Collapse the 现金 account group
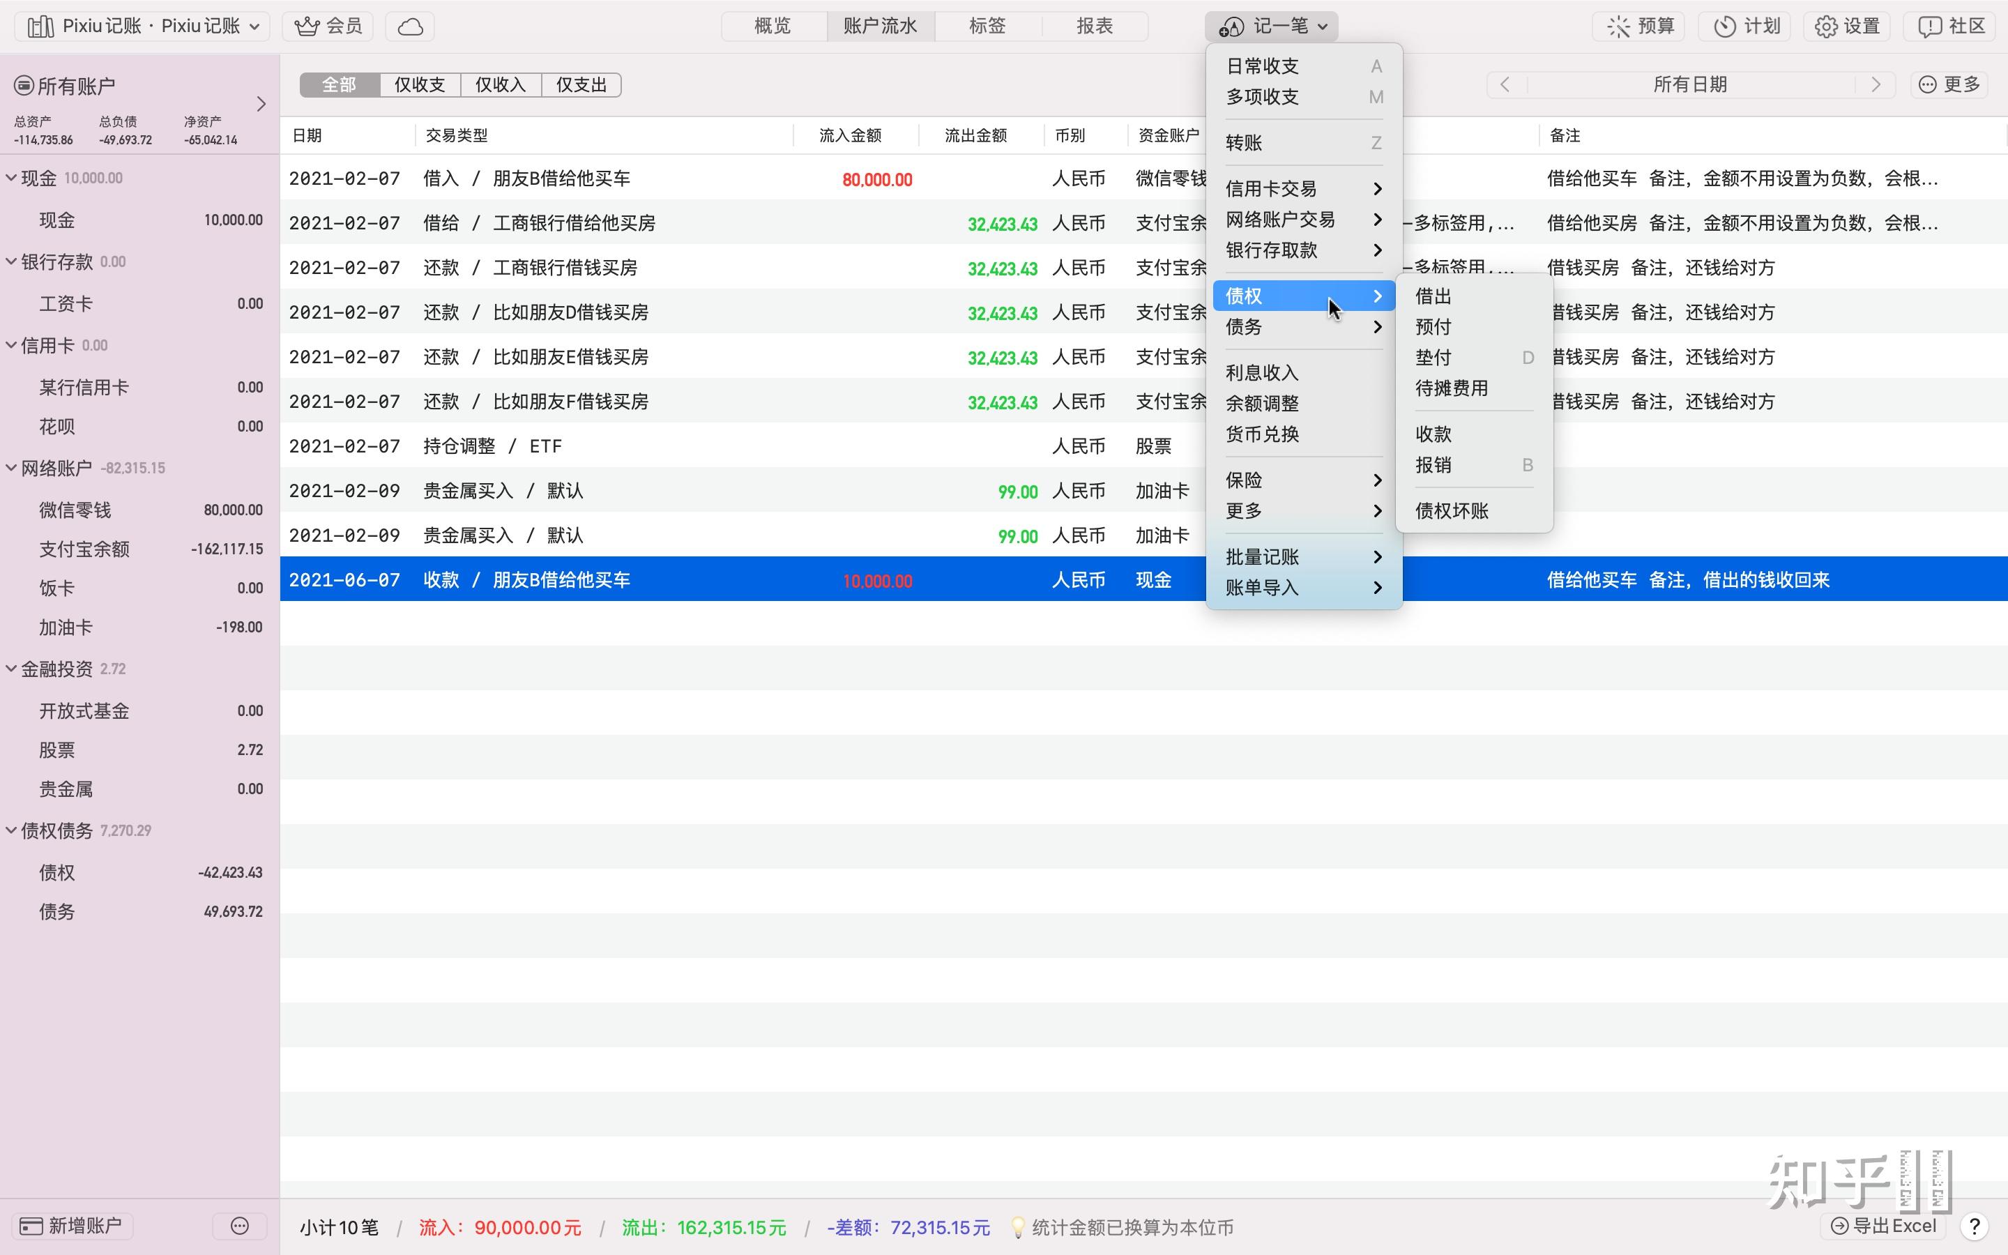 point(10,178)
